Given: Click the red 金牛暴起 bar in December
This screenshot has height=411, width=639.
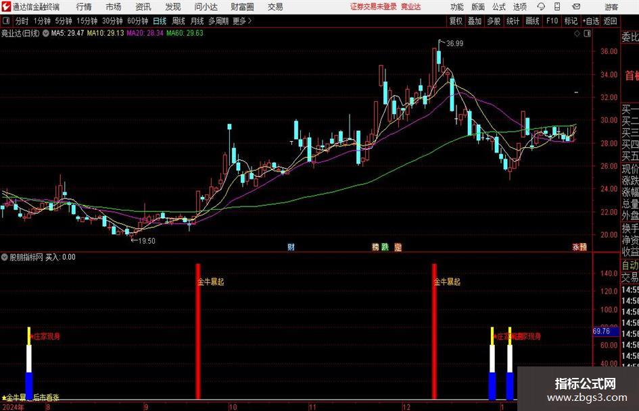Looking at the screenshot, I should [434, 331].
